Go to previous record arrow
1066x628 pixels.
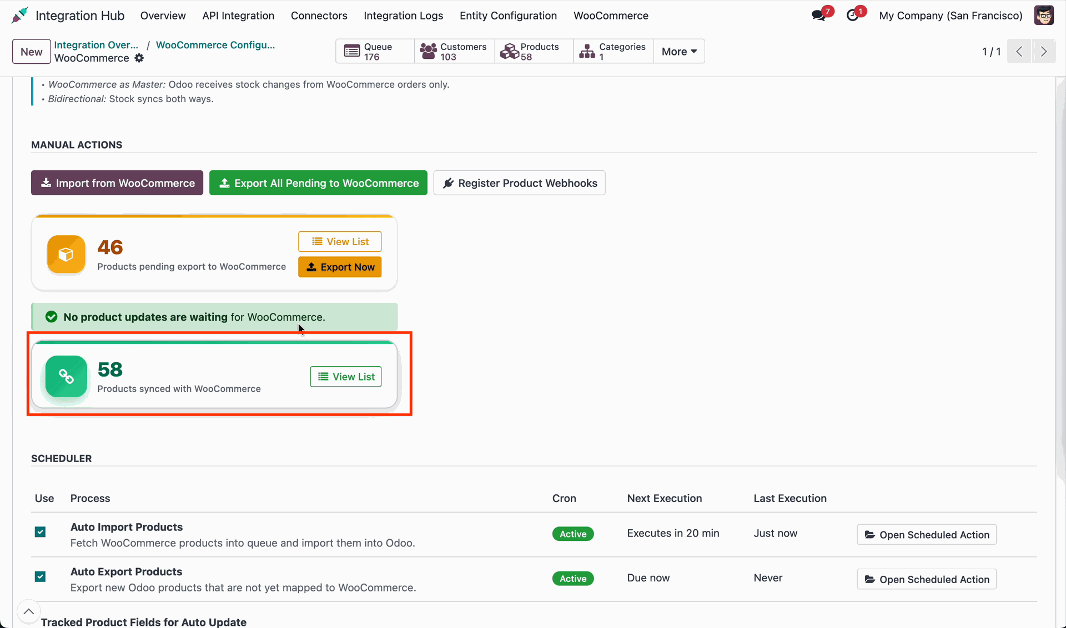1019,52
